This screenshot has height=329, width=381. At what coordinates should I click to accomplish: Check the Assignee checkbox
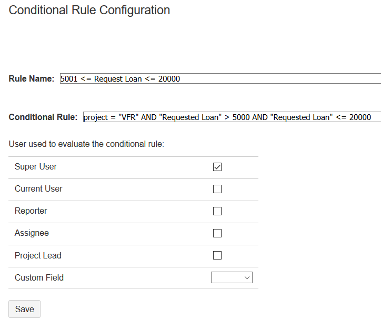(x=217, y=233)
